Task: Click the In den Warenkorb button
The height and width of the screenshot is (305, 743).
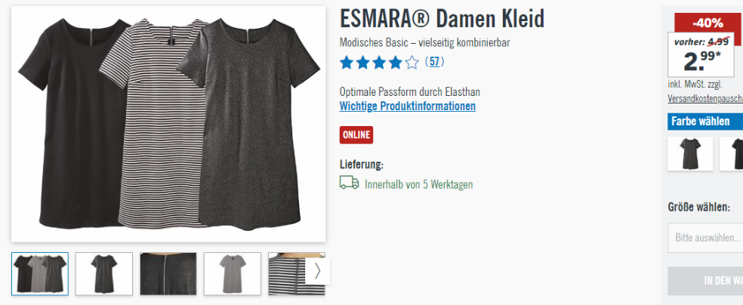Action: (x=705, y=281)
